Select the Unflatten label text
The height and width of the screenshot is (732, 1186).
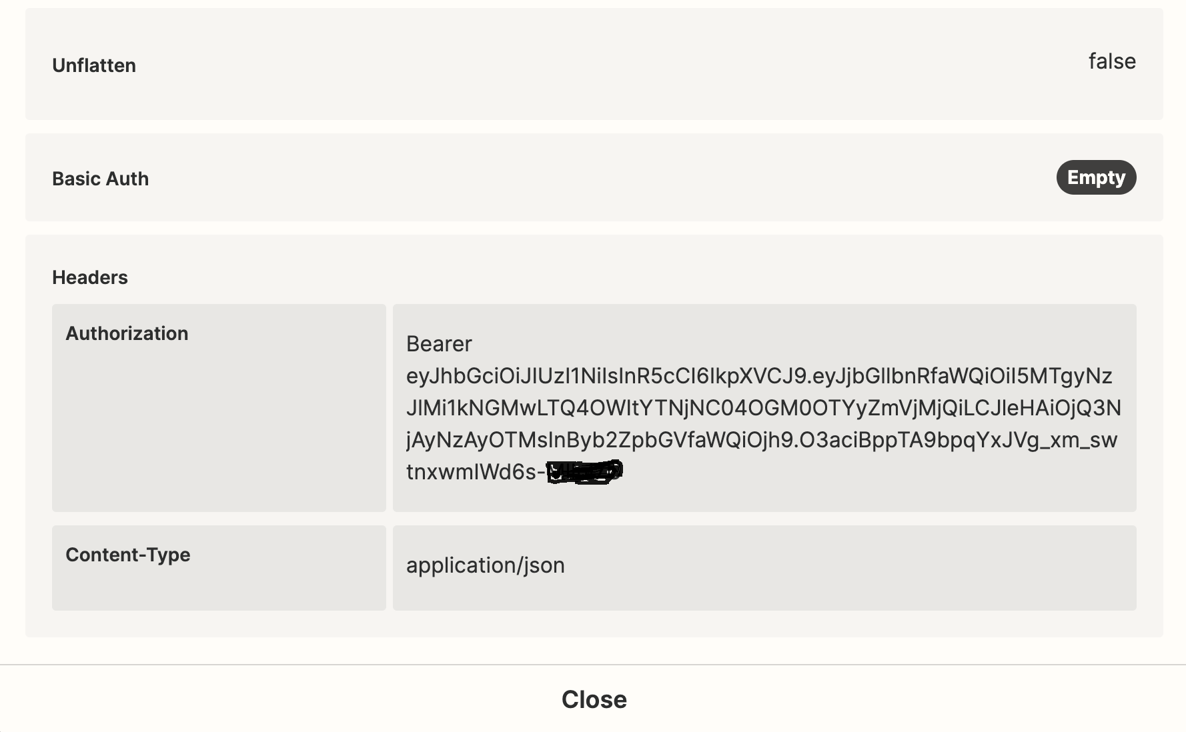coord(94,65)
